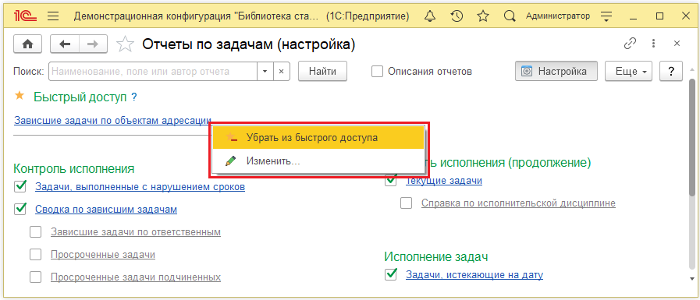
Task: Click the vertical scrollbar thumb
Action: point(692,137)
